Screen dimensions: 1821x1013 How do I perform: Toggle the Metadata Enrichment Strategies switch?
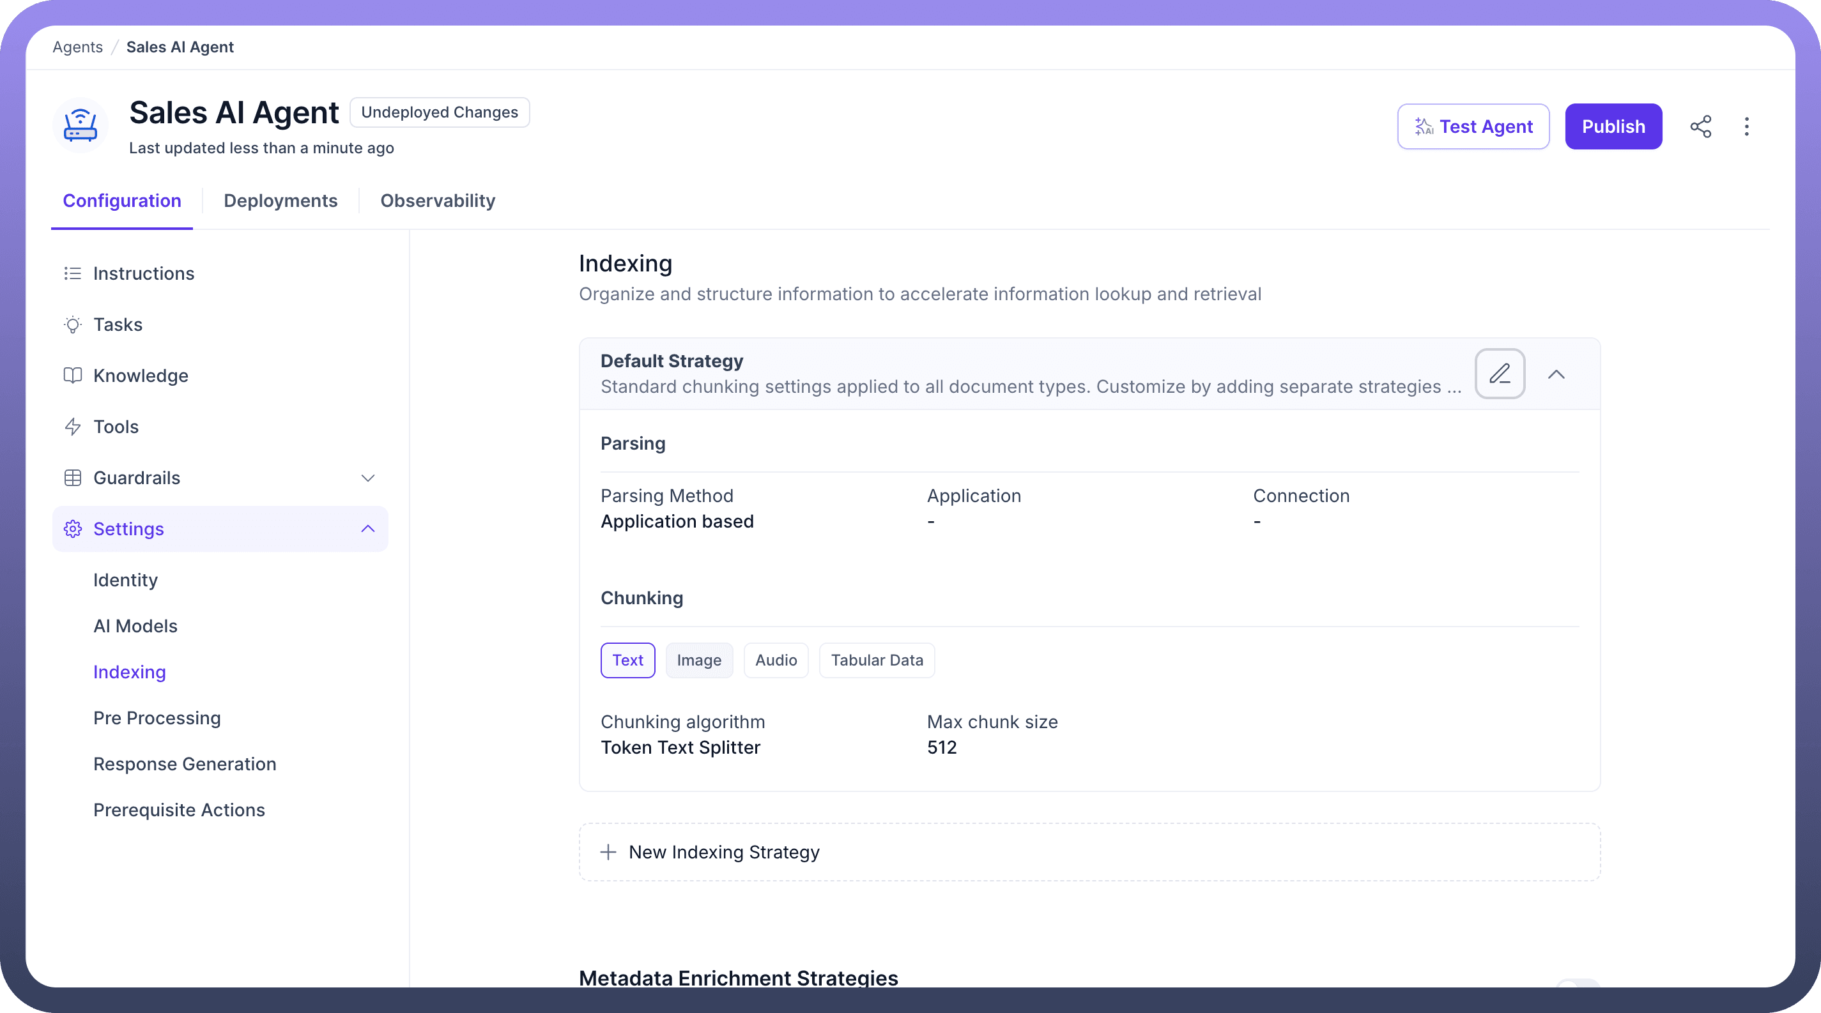(x=1576, y=984)
